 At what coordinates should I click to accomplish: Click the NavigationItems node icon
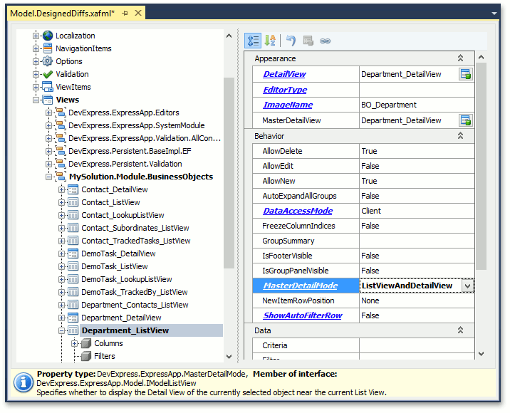click(48, 48)
